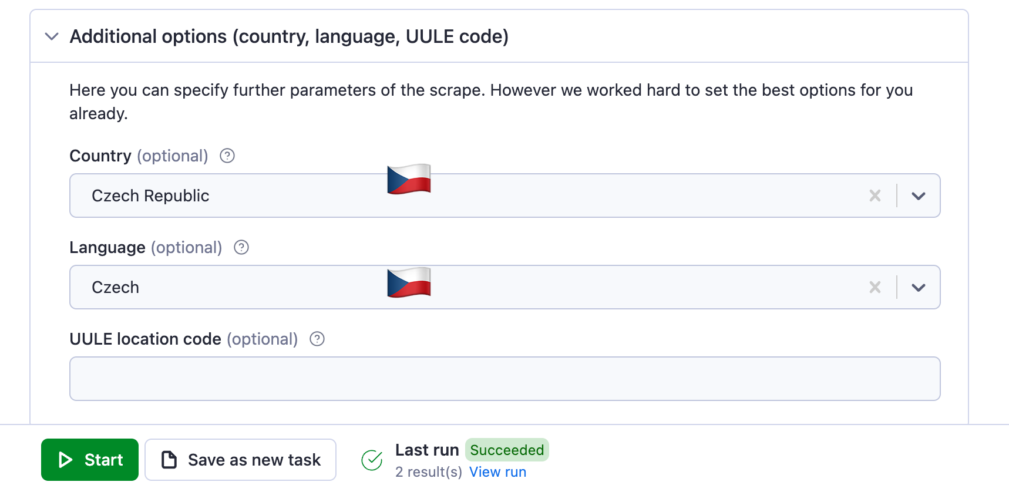Screen dimensions: 1009x492
Task: Clear the Czech Republic country selection
Action: point(875,196)
